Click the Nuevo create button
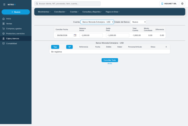 [16, 12]
